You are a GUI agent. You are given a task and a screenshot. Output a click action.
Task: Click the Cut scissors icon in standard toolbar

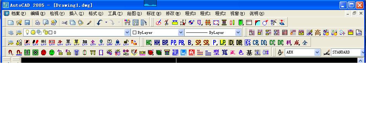pos(64,22)
